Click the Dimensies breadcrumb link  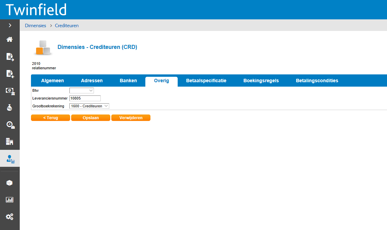tap(35, 25)
